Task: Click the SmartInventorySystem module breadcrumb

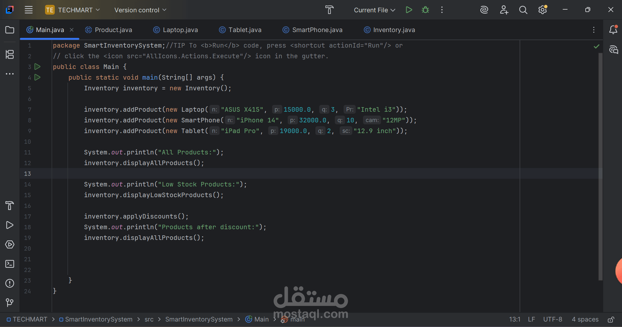Action: point(98,320)
